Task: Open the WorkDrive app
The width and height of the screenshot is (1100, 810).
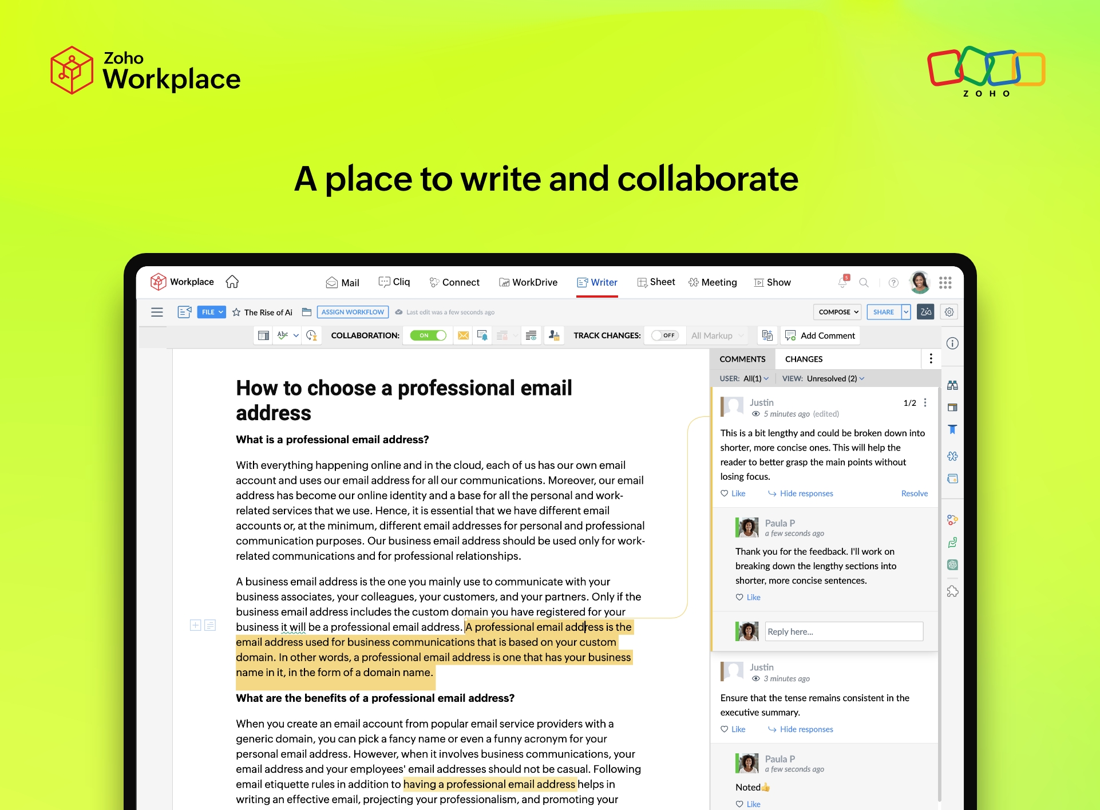Action: point(528,282)
